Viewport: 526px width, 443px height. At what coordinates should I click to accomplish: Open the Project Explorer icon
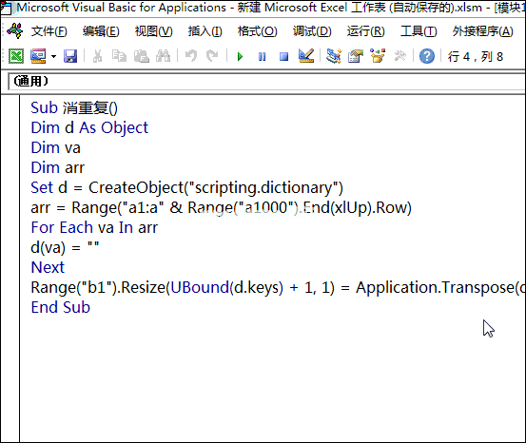(x=334, y=56)
